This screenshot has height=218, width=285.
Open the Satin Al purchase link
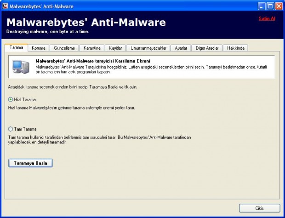pyautogui.click(x=267, y=18)
